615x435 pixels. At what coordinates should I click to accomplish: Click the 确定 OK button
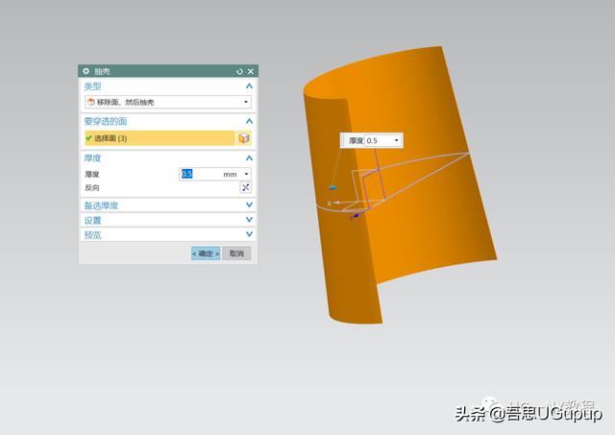click(x=206, y=254)
